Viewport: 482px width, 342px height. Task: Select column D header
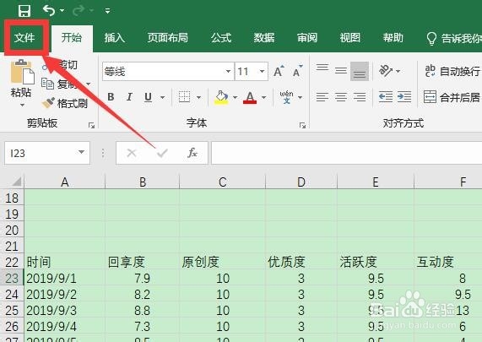click(301, 182)
